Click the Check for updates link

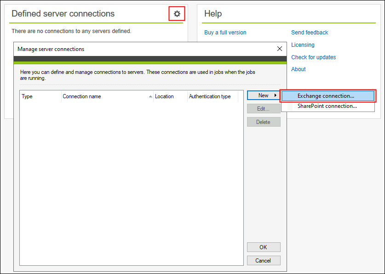click(313, 57)
